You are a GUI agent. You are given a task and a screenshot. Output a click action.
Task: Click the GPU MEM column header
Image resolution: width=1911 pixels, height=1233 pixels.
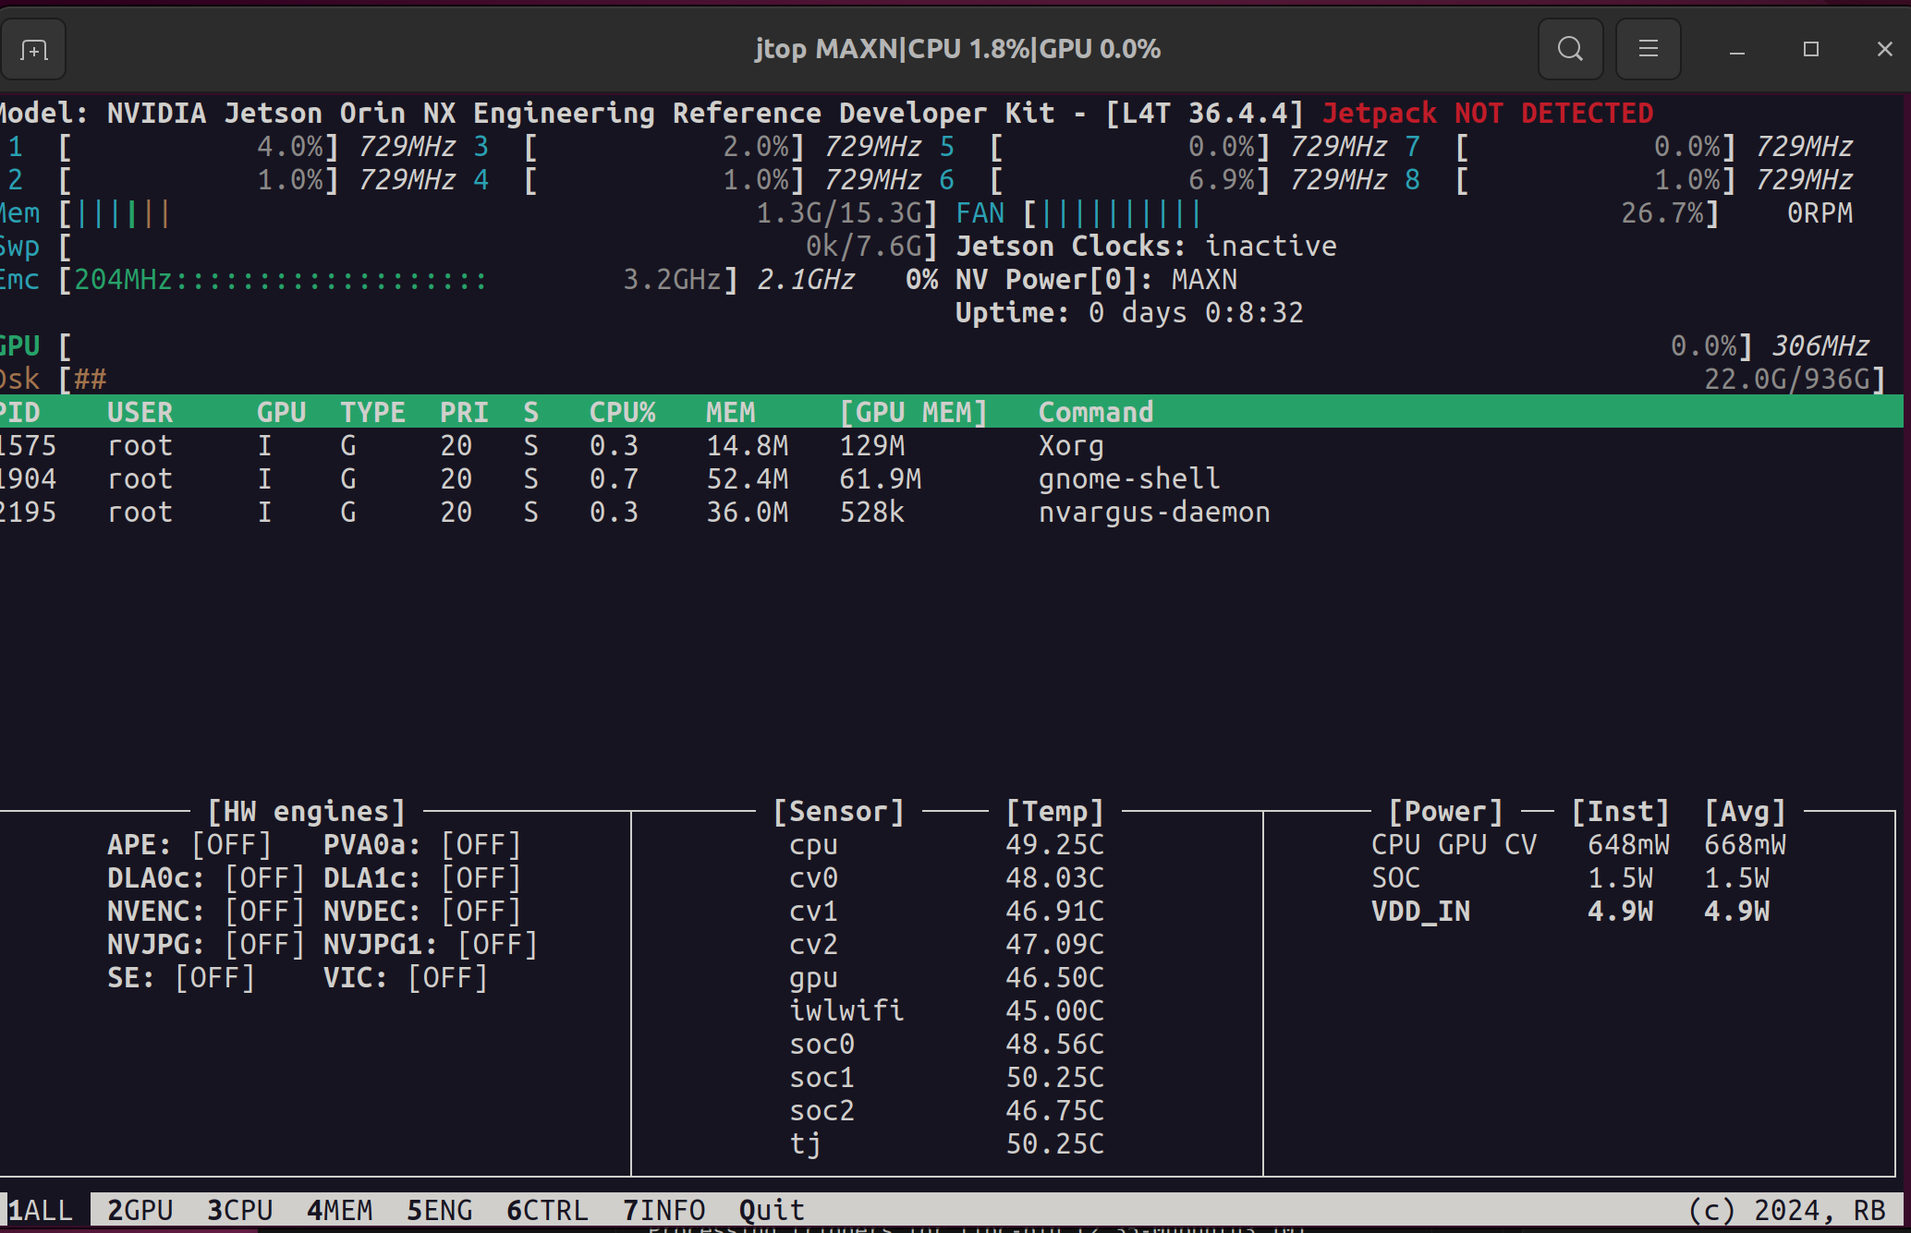[913, 412]
